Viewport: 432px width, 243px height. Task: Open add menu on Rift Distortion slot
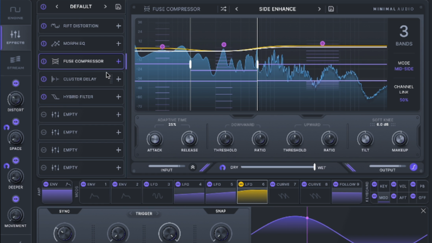point(119,26)
